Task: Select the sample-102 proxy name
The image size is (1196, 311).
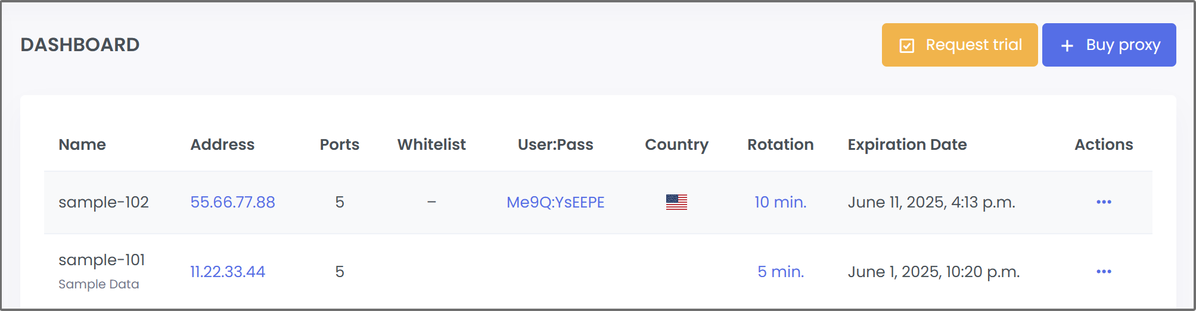Action: [x=104, y=202]
